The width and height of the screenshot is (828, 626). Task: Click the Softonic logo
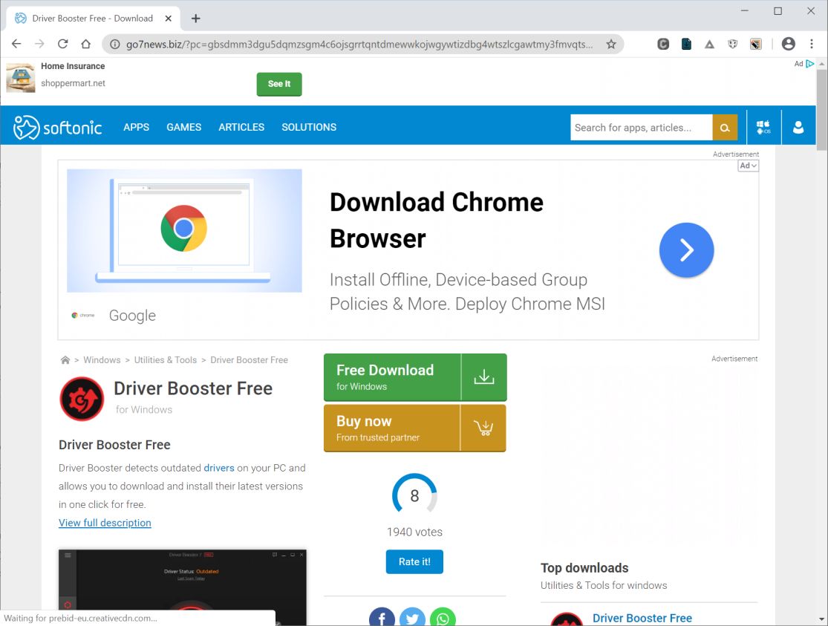tap(58, 127)
